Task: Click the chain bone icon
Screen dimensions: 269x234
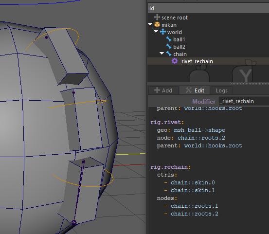Action: point(169,54)
